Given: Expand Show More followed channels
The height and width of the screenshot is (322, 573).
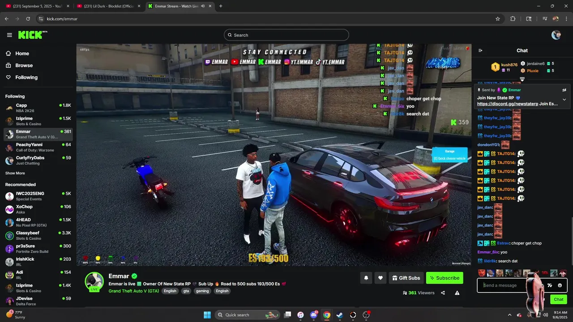Looking at the screenshot, I should 15,173.
